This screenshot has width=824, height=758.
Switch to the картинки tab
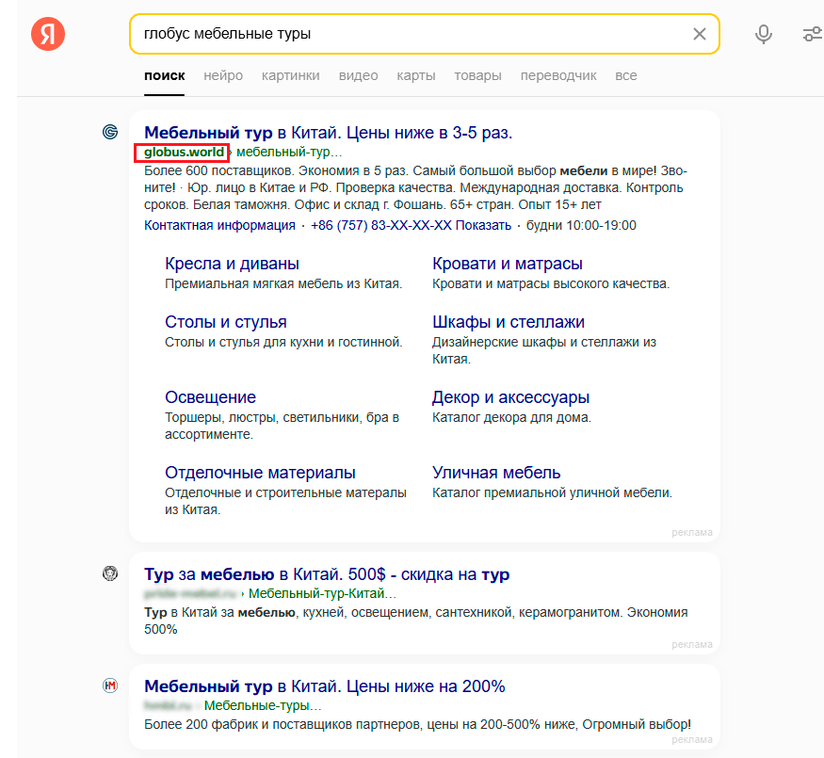291,75
